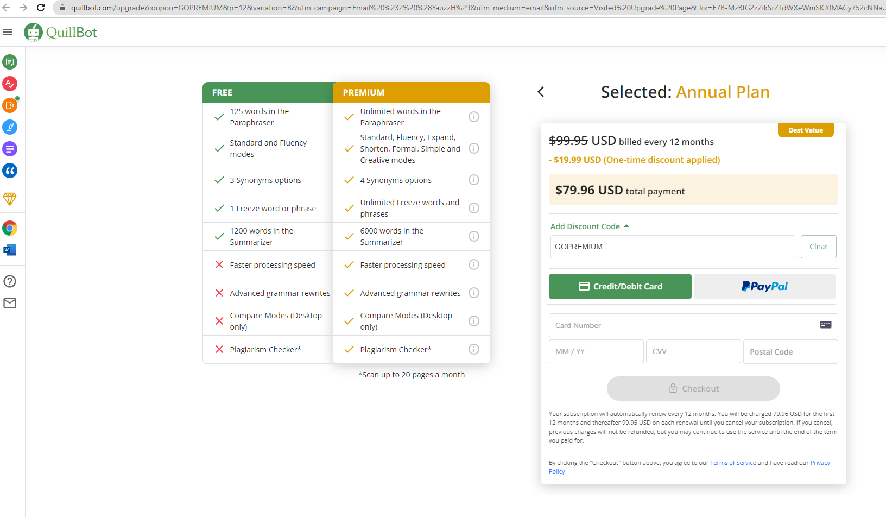Open the purple Summarizer sidebar icon
The width and height of the screenshot is (886, 517).
coord(10,149)
